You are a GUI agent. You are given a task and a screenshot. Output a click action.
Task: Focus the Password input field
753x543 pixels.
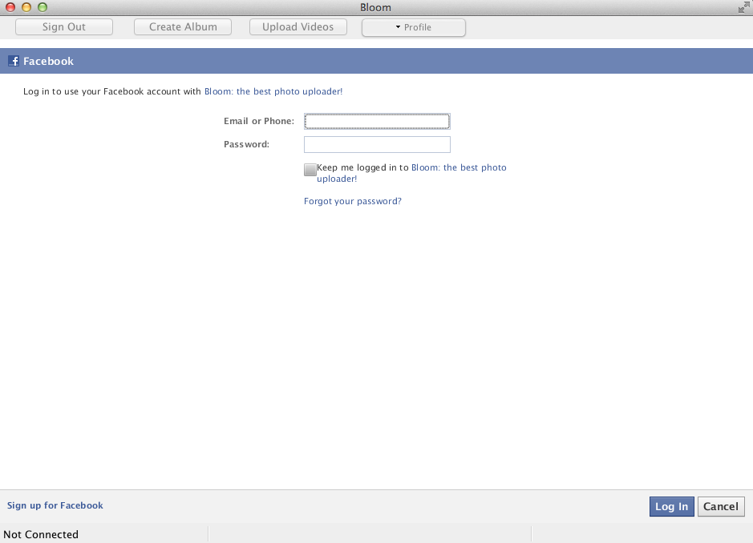[x=377, y=144]
